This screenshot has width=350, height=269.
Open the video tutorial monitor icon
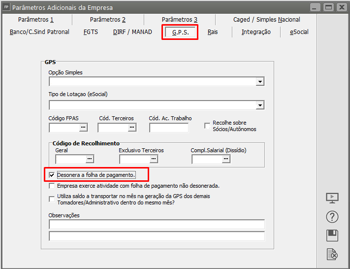332,198
